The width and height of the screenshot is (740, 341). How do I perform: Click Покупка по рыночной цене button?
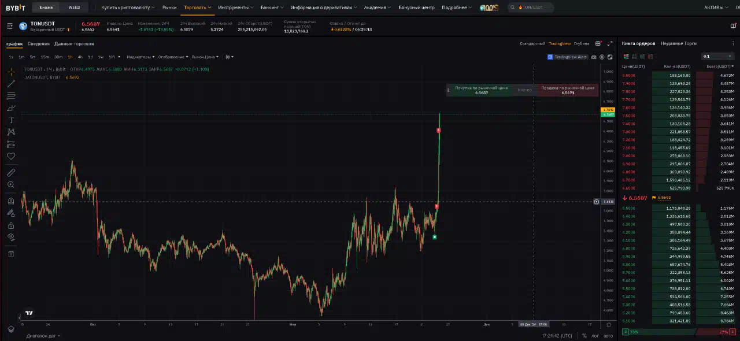[482, 90]
